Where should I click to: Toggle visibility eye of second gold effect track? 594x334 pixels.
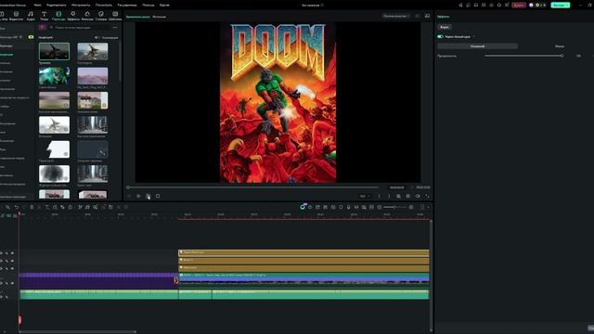click(12, 261)
